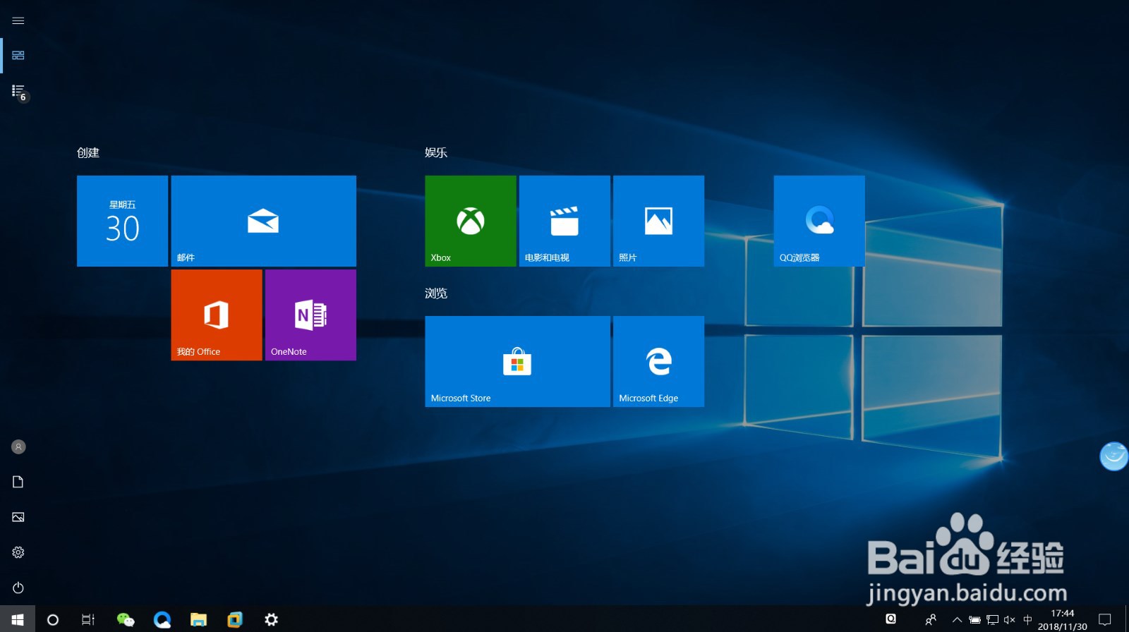This screenshot has width=1129, height=632.
Task: Open the 照片 photos tile
Action: [658, 221]
